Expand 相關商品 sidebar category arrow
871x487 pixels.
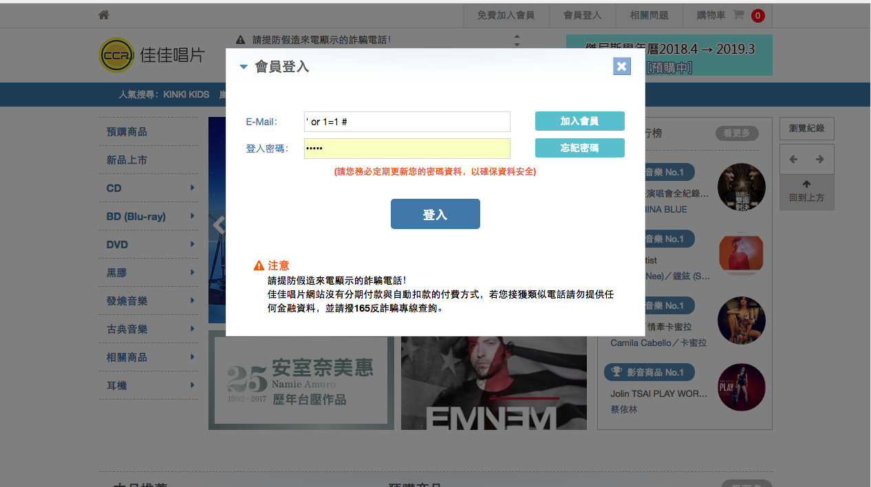click(193, 357)
